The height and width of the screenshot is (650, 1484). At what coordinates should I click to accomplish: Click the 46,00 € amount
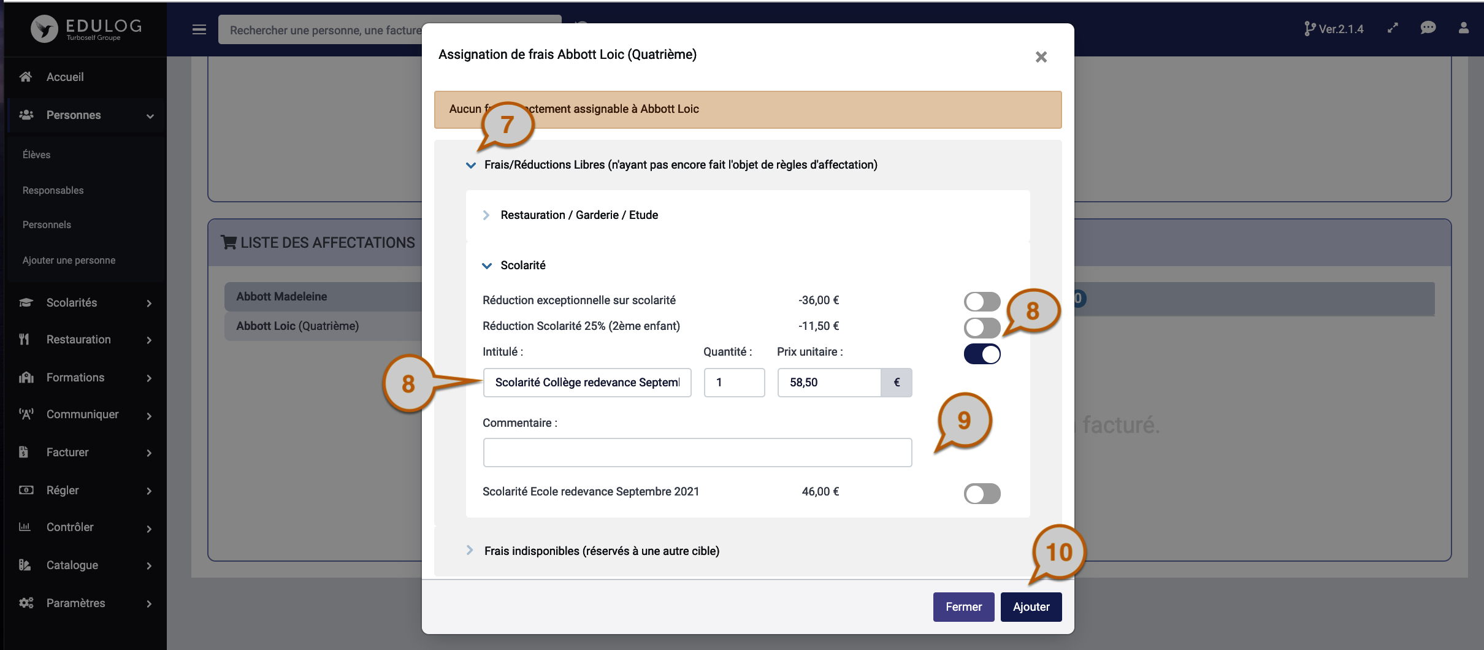click(820, 491)
